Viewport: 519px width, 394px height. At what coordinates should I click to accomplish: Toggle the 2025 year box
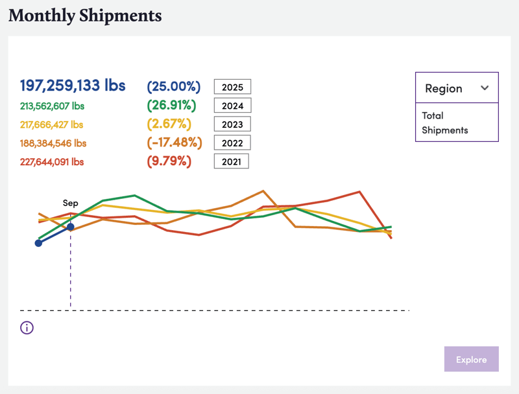click(232, 87)
